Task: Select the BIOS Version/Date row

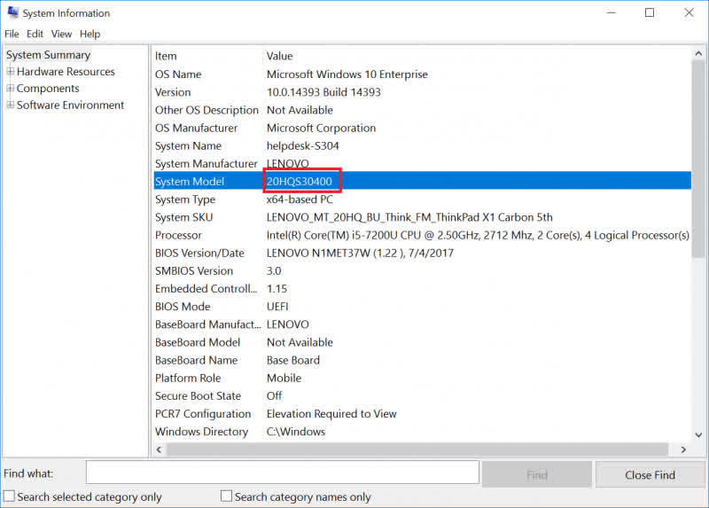Action: click(x=423, y=253)
